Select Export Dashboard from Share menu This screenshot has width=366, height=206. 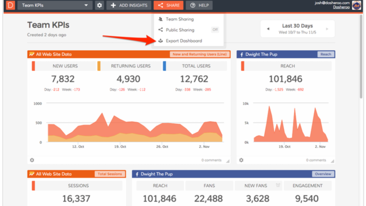(x=184, y=41)
